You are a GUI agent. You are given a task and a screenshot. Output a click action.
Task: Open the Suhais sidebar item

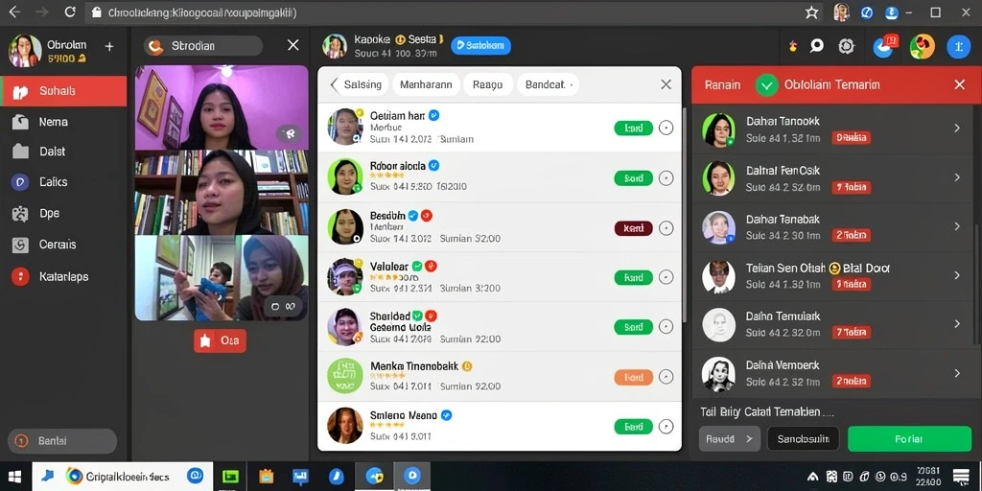pos(63,91)
